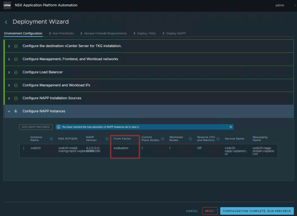Click the Reset button
Screen dimensions: 297x216
pyautogui.click(x=210, y=211)
